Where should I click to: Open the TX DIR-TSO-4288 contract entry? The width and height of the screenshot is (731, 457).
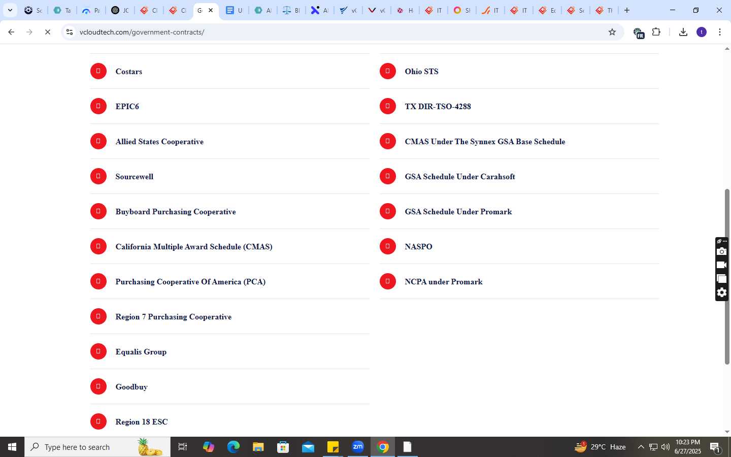(x=438, y=107)
